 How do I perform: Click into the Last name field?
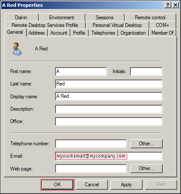(x=109, y=84)
